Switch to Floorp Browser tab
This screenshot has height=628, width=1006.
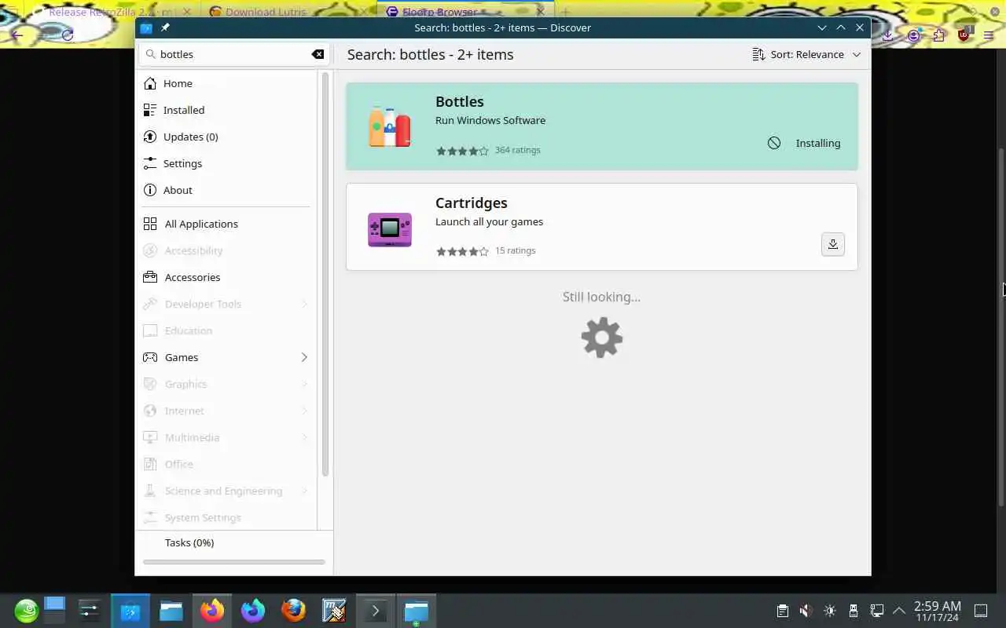[x=464, y=12]
